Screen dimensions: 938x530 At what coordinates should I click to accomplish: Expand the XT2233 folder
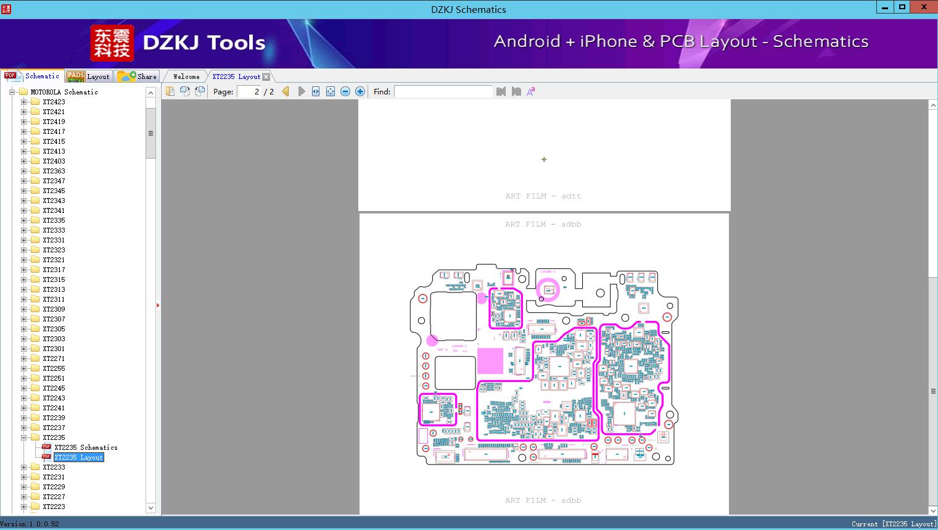click(x=23, y=467)
